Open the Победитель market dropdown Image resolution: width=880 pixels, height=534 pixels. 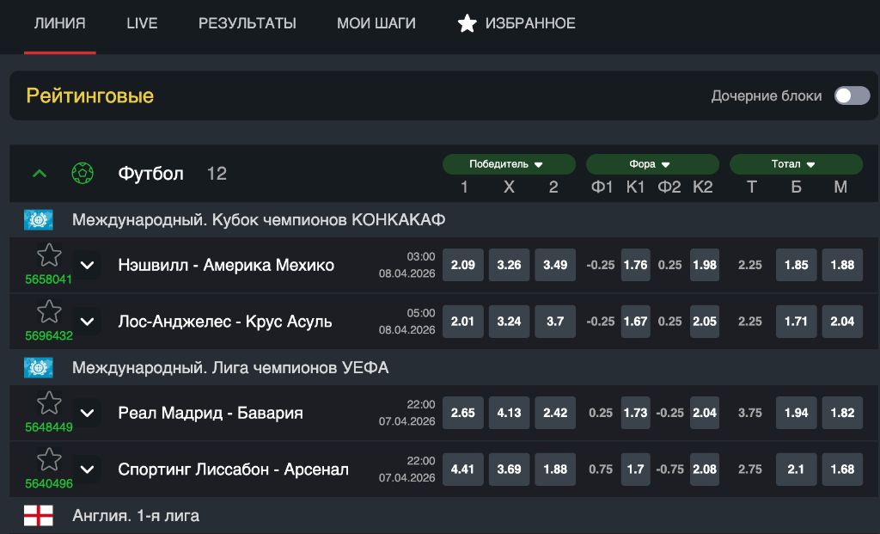point(509,164)
